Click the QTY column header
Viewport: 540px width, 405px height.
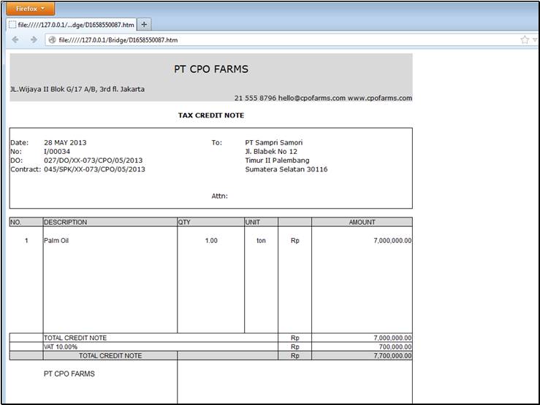tap(210, 222)
